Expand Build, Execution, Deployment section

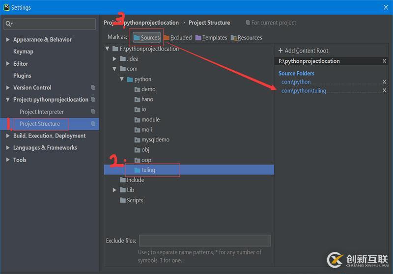click(x=8, y=136)
